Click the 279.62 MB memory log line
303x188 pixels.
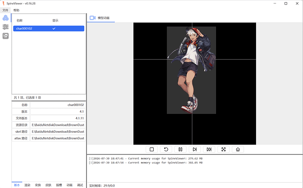pyautogui.click(x=145, y=159)
